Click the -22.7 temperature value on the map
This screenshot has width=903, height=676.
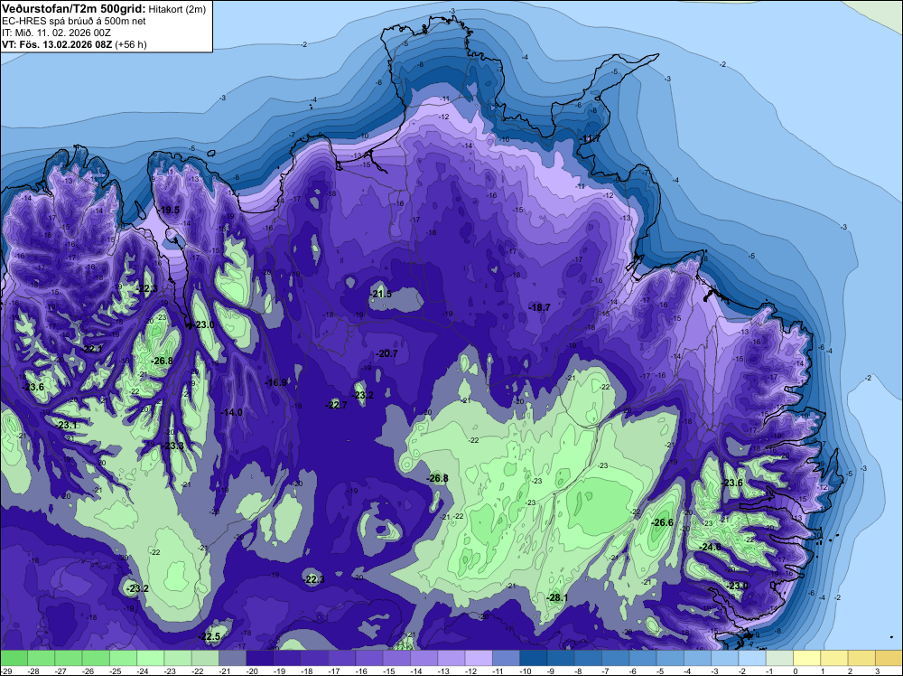[337, 405]
